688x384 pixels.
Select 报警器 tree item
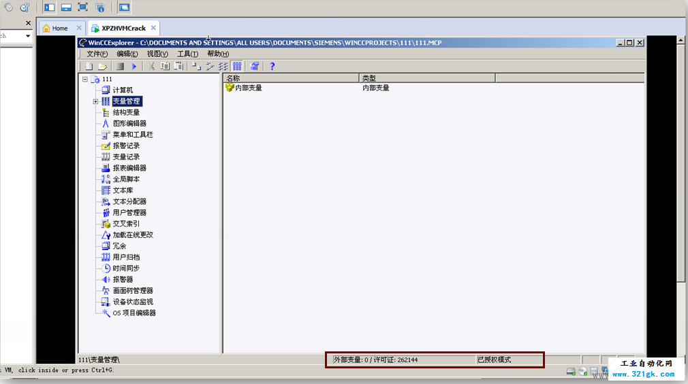point(123,279)
